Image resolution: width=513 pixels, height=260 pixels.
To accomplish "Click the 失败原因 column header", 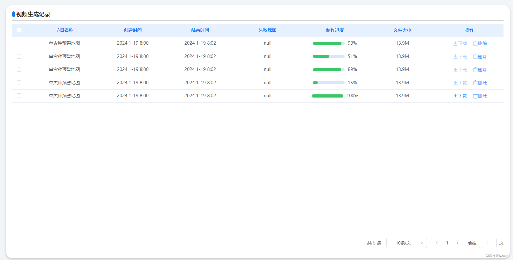I will pyautogui.click(x=268, y=30).
